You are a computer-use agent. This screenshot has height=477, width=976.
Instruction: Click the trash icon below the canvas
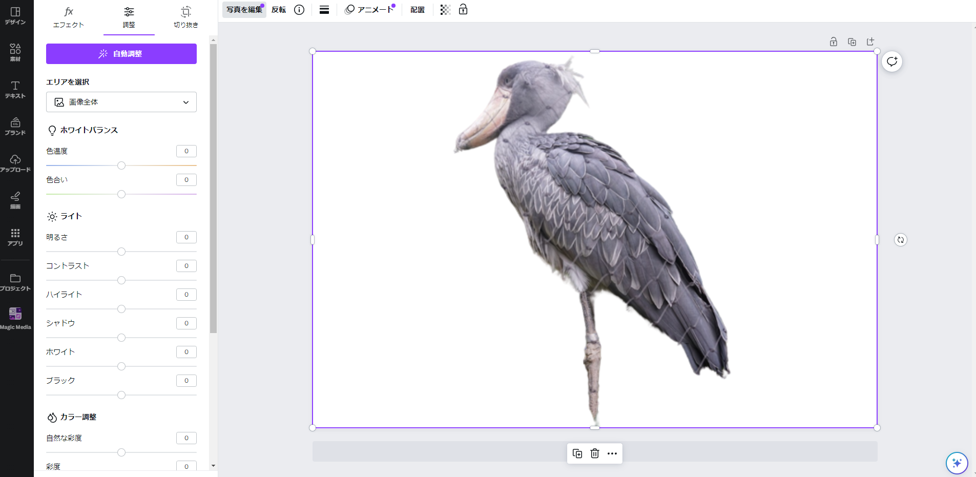[x=594, y=453]
